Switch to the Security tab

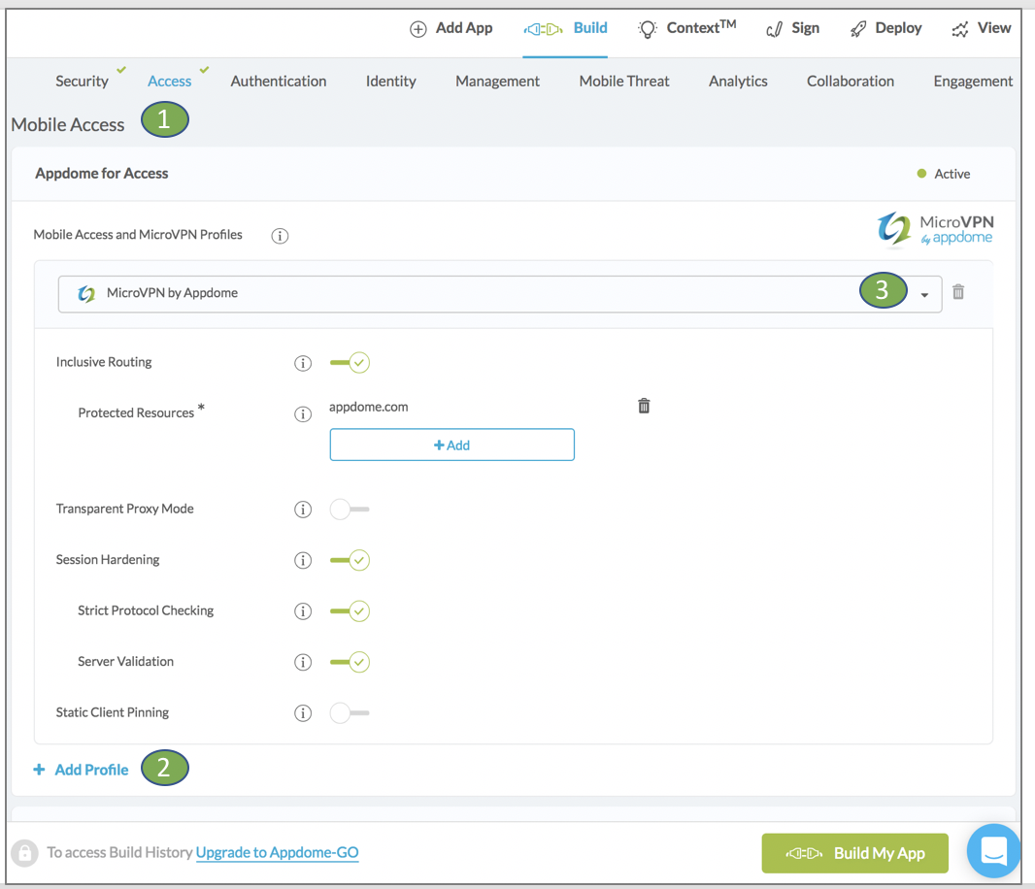click(x=82, y=82)
